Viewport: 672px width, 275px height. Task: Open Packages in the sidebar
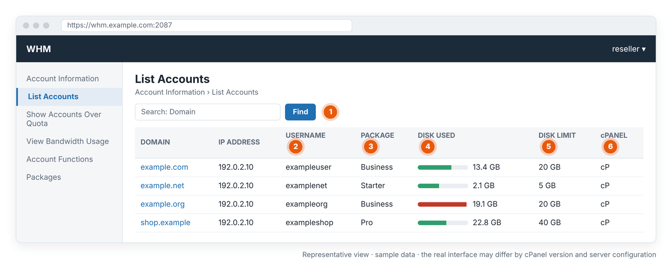44,177
